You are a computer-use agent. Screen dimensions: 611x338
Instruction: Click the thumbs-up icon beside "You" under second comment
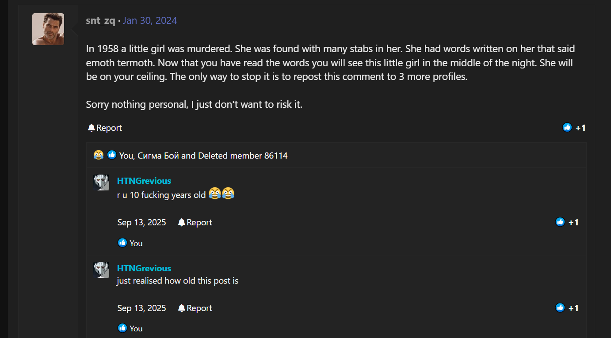(122, 328)
